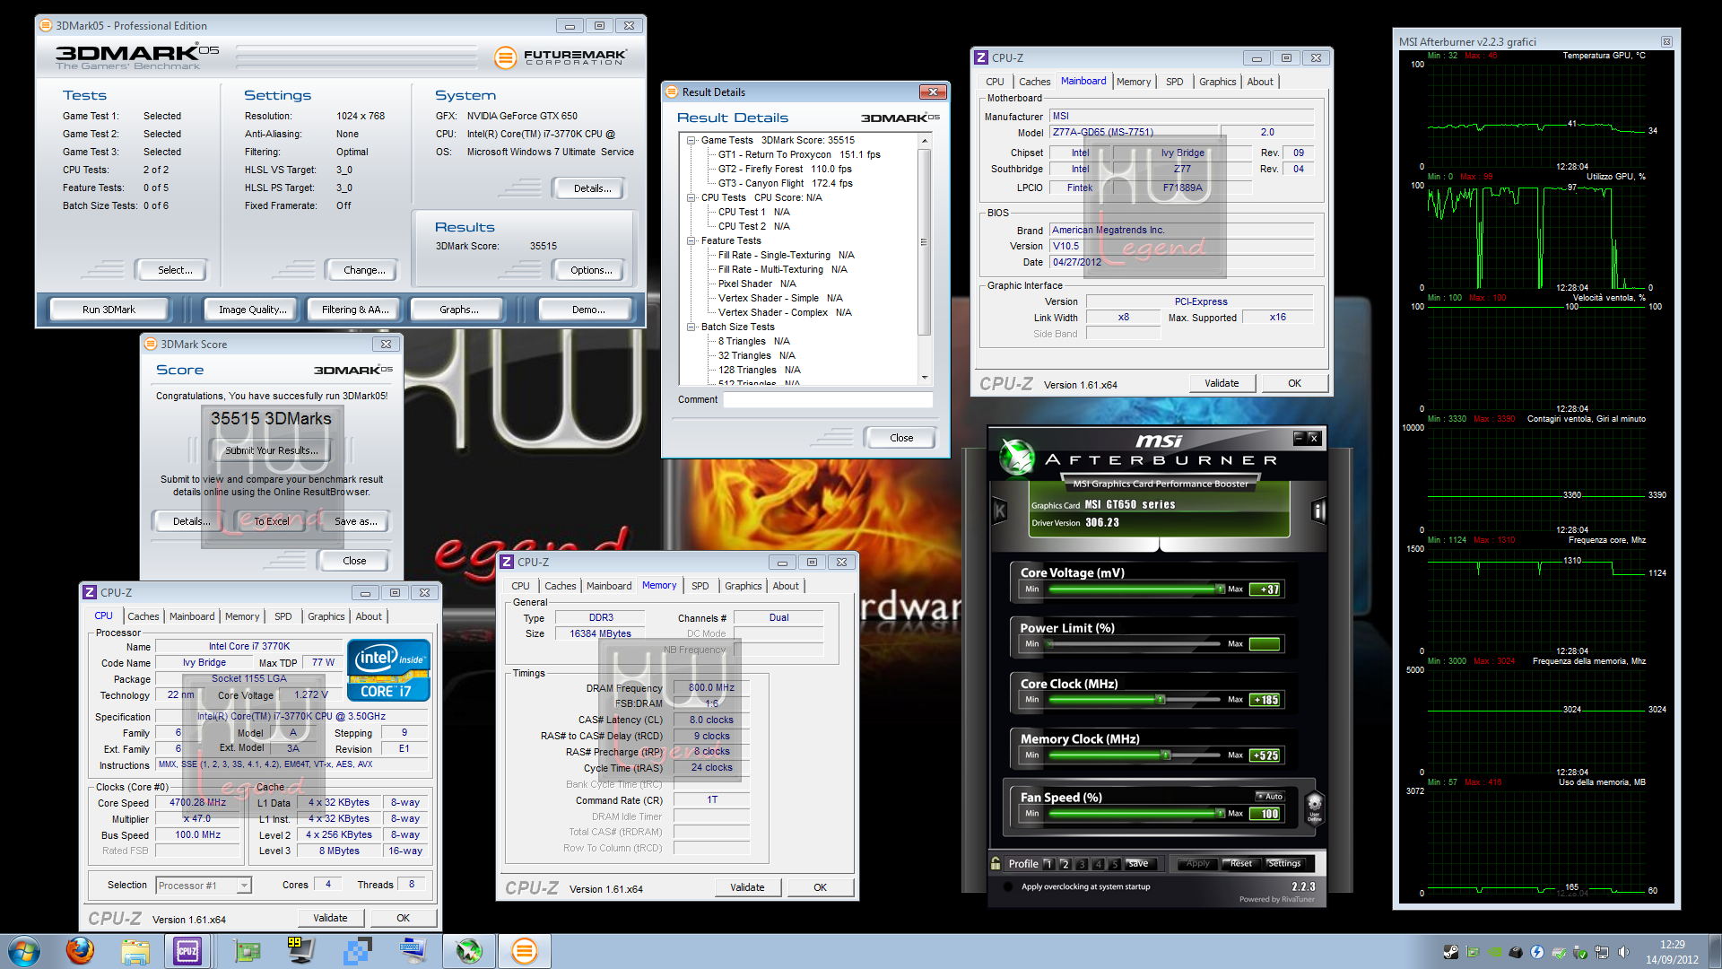The image size is (1722, 969).
Task: Click Filtering & AA button
Action: point(355,310)
